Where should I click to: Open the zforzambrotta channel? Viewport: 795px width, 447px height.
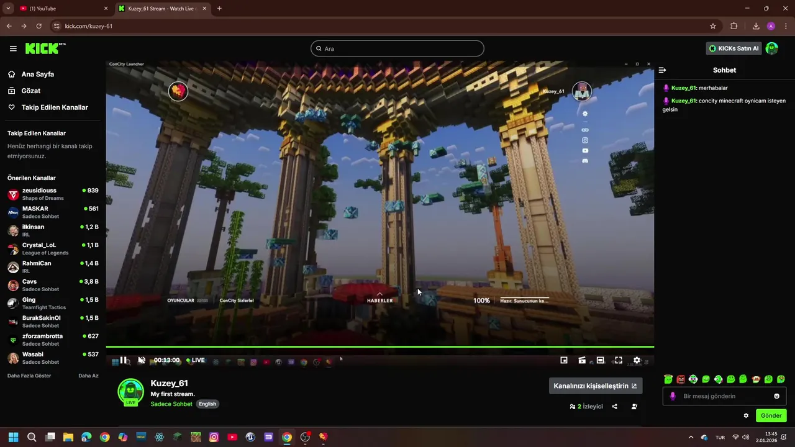point(53,340)
